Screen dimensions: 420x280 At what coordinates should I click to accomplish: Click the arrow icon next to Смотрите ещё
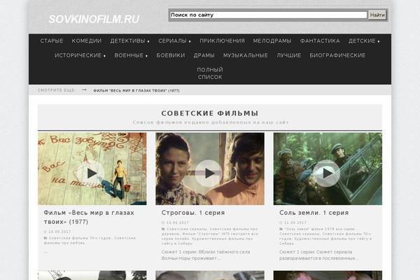point(84,90)
